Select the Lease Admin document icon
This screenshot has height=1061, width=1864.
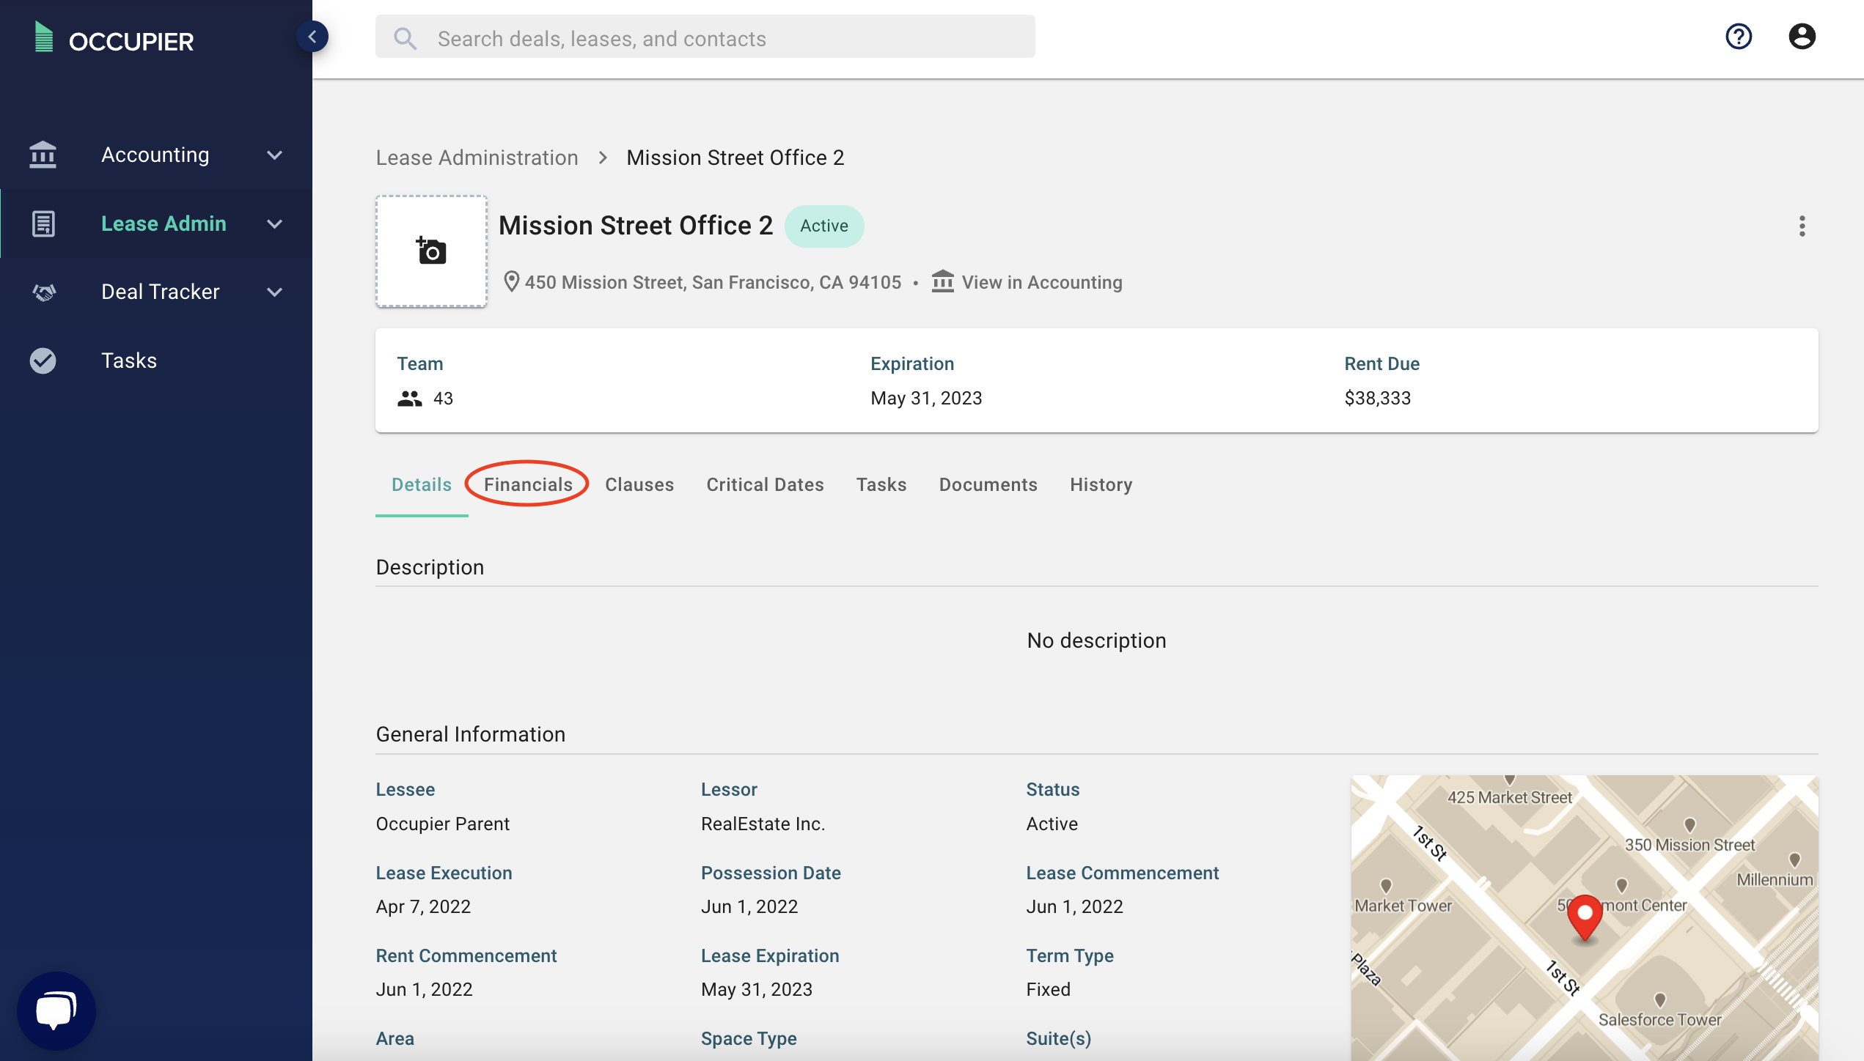(43, 223)
